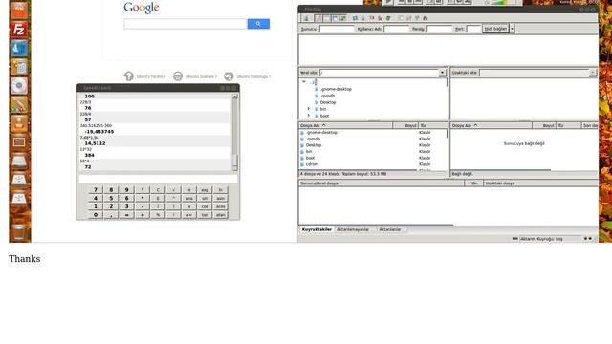Viewport: 612px width, 344px height.
Task: Open the VLC cone icon in dock
Action: [19, 123]
